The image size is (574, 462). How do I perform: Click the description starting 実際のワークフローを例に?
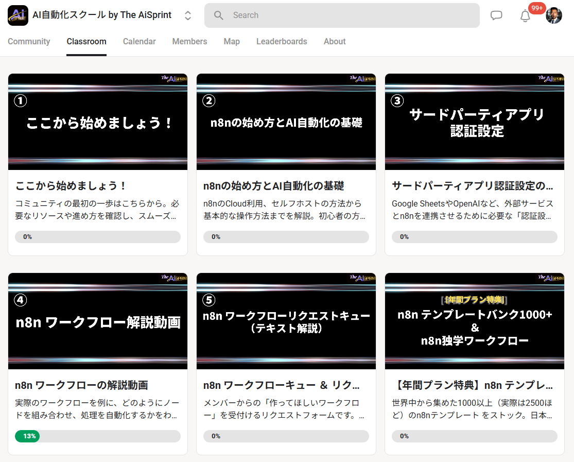pos(97,409)
